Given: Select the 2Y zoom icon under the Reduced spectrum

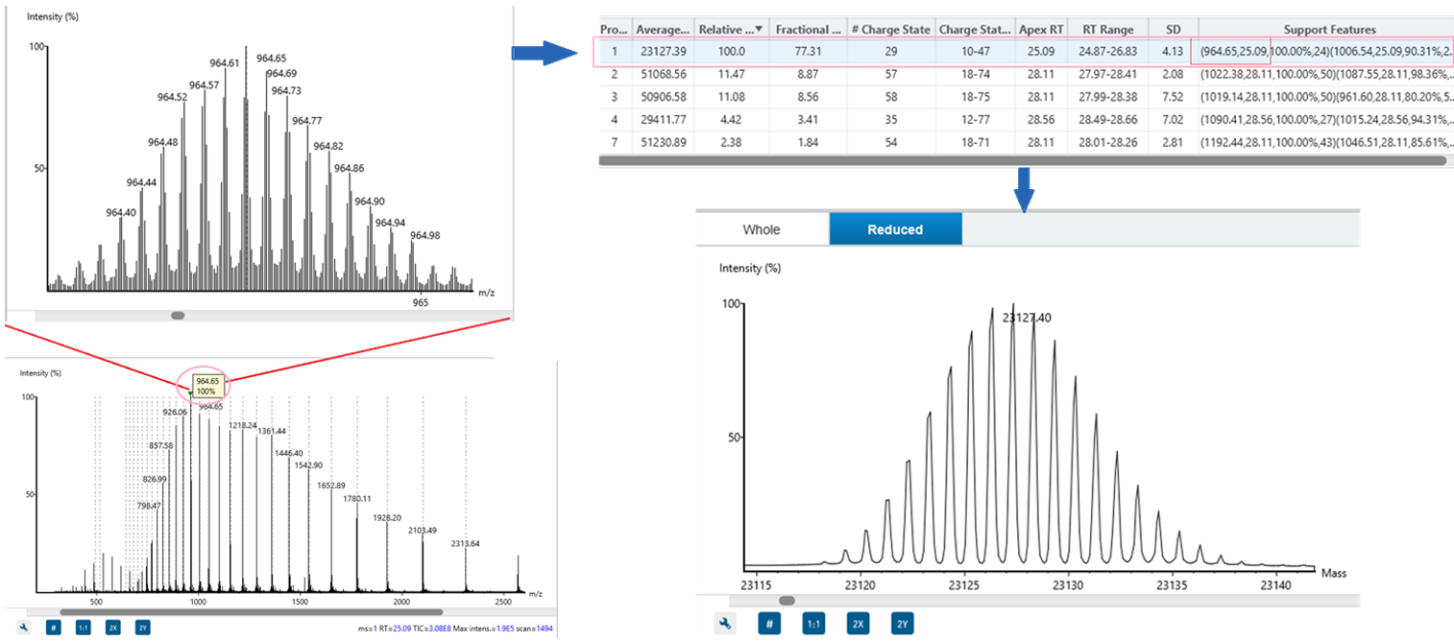Looking at the screenshot, I should coord(902,623).
